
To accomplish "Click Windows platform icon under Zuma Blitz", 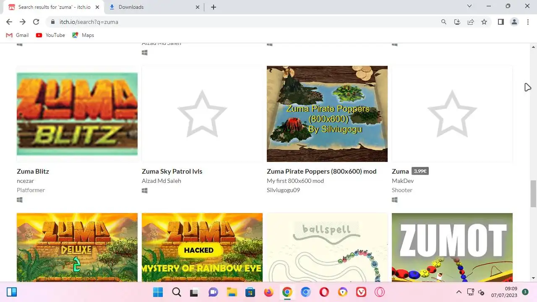I will click(19, 200).
